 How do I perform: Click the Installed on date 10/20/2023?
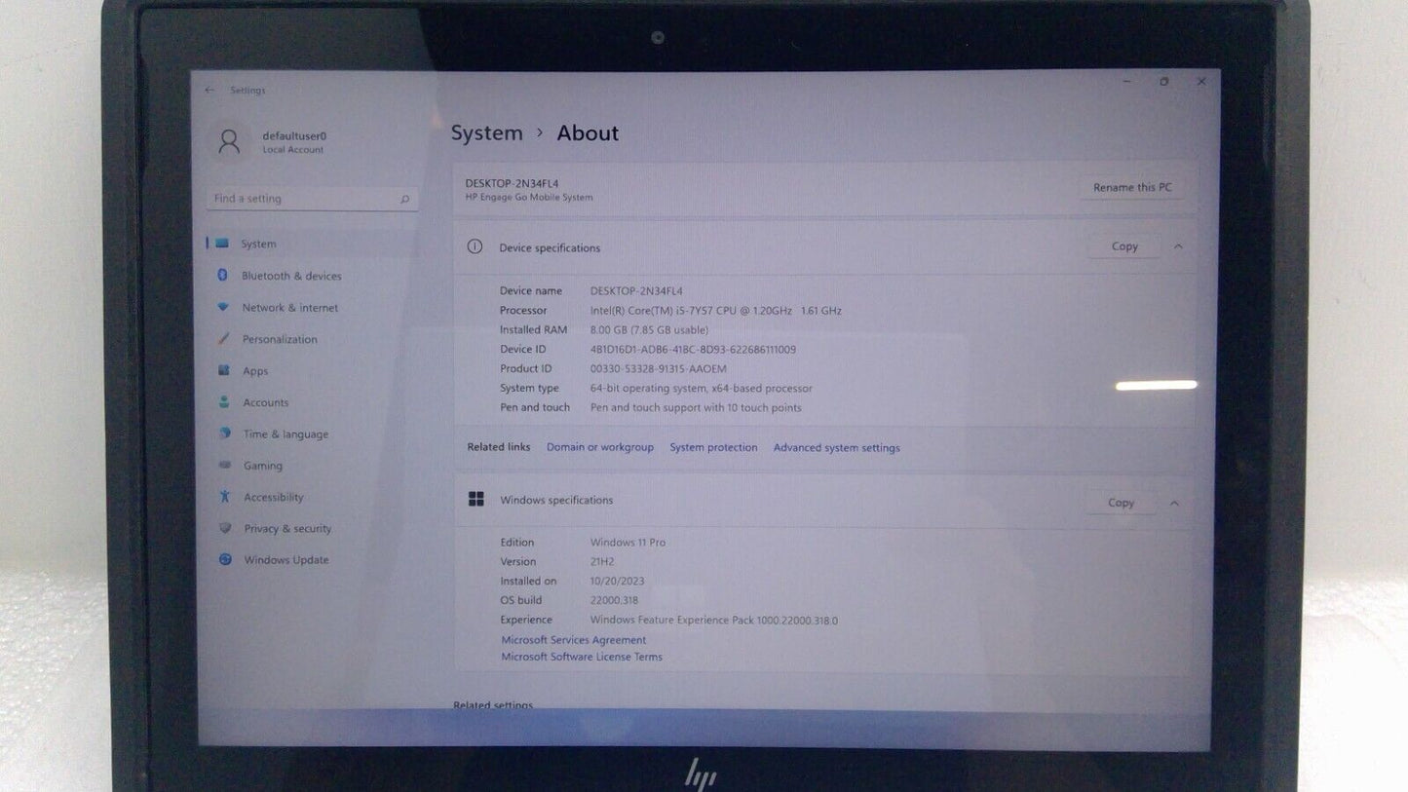[x=618, y=582]
